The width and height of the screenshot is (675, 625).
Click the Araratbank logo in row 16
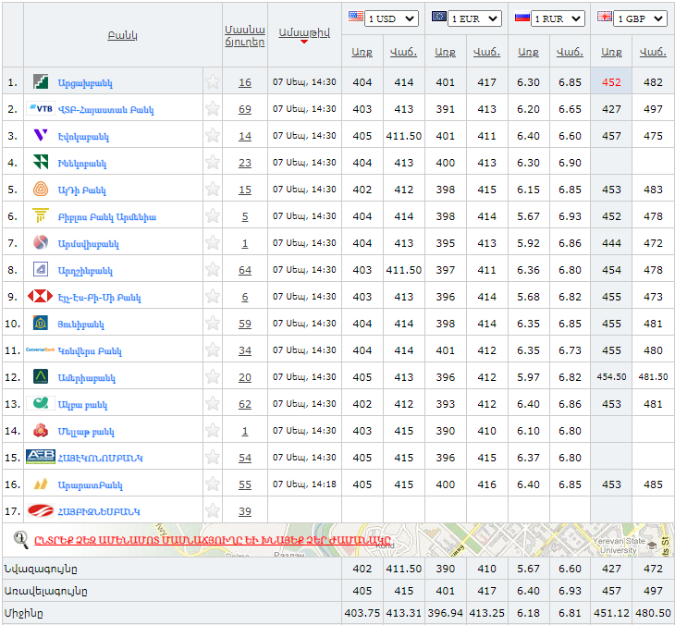[41, 484]
